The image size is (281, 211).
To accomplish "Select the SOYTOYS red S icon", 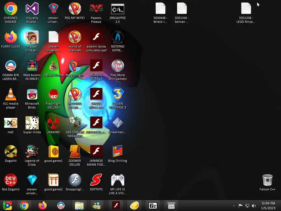I will (x=96, y=182).
